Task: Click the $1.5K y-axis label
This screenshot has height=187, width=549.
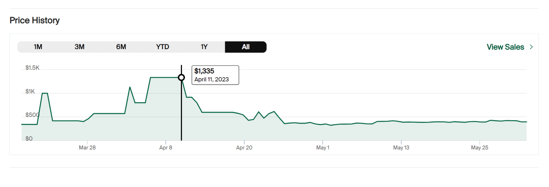Action: coord(32,68)
